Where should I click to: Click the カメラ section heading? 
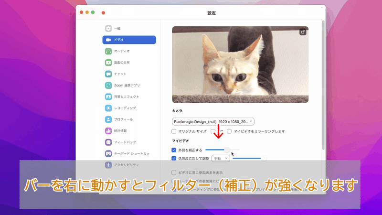(x=177, y=111)
